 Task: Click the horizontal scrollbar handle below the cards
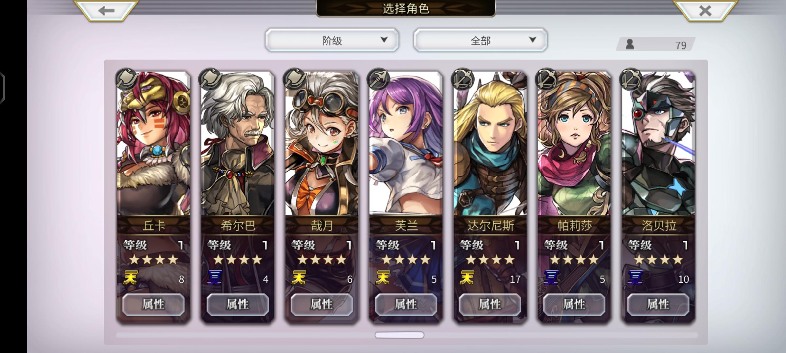tap(400, 335)
